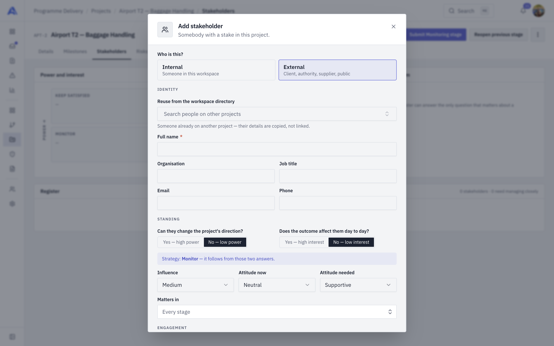Focus the Job title field
The image size is (554, 346).
click(338, 176)
